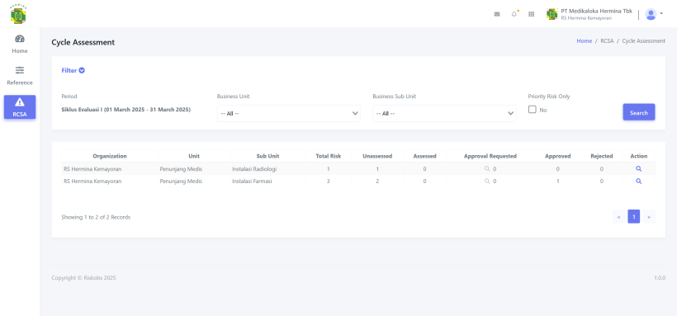Open the messages envelope icon
677x316 pixels.
coord(497,14)
